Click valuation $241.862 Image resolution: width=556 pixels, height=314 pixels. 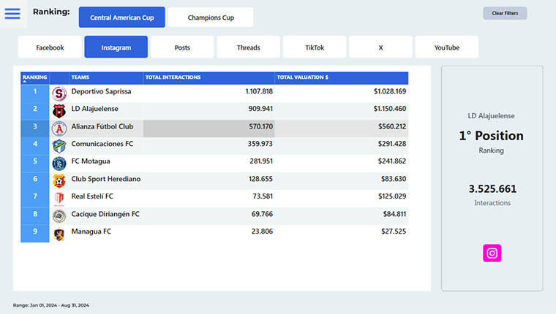tap(392, 161)
